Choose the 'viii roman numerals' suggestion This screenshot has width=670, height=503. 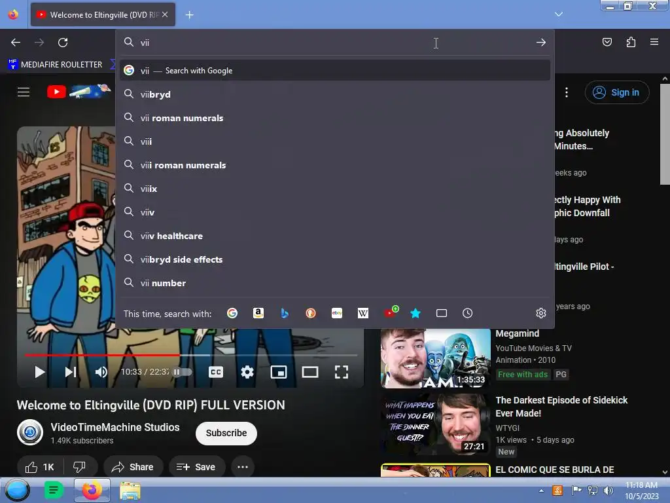[x=335, y=165]
